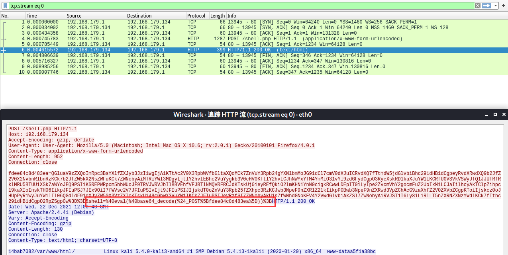Viewport: 508px width, 255px height.
Task: Select packet 8 with Seq=1234 Ack=347 ACK
Action: click(254, 61)
